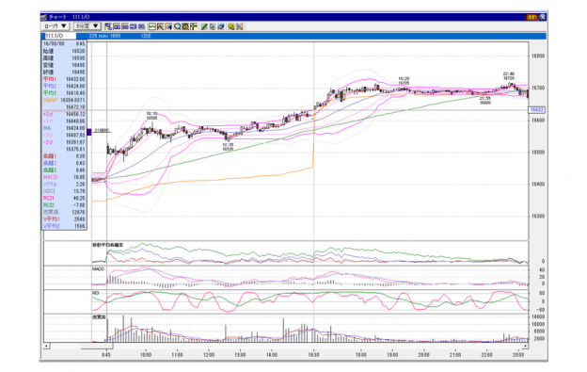Click the current price label on right axis
Screen dimensions: 587x372
(x=536, y=110)
